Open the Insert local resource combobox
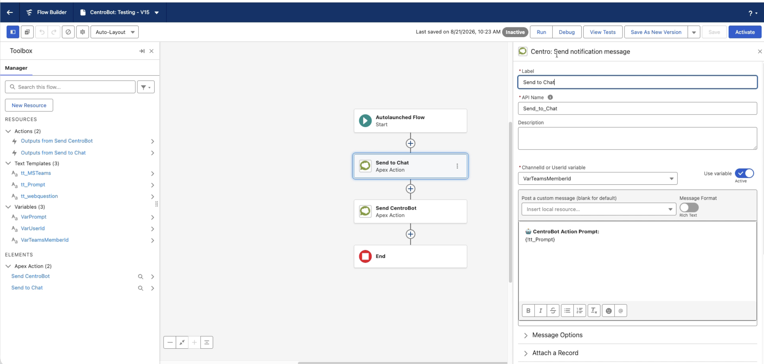The image size is (764, 364). coord(599,209)
